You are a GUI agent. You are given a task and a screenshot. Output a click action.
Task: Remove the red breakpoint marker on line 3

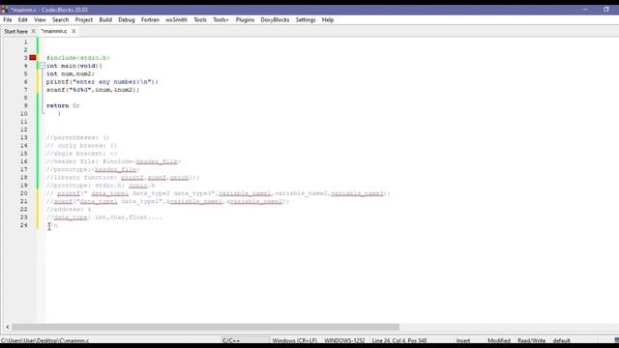tap(33, 58)
